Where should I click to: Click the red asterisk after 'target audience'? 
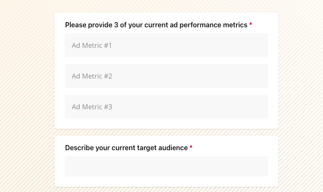tap(191, 148)
